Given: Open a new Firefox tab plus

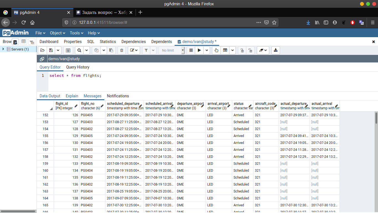Looking at the screenshot, I should point(140,12).
